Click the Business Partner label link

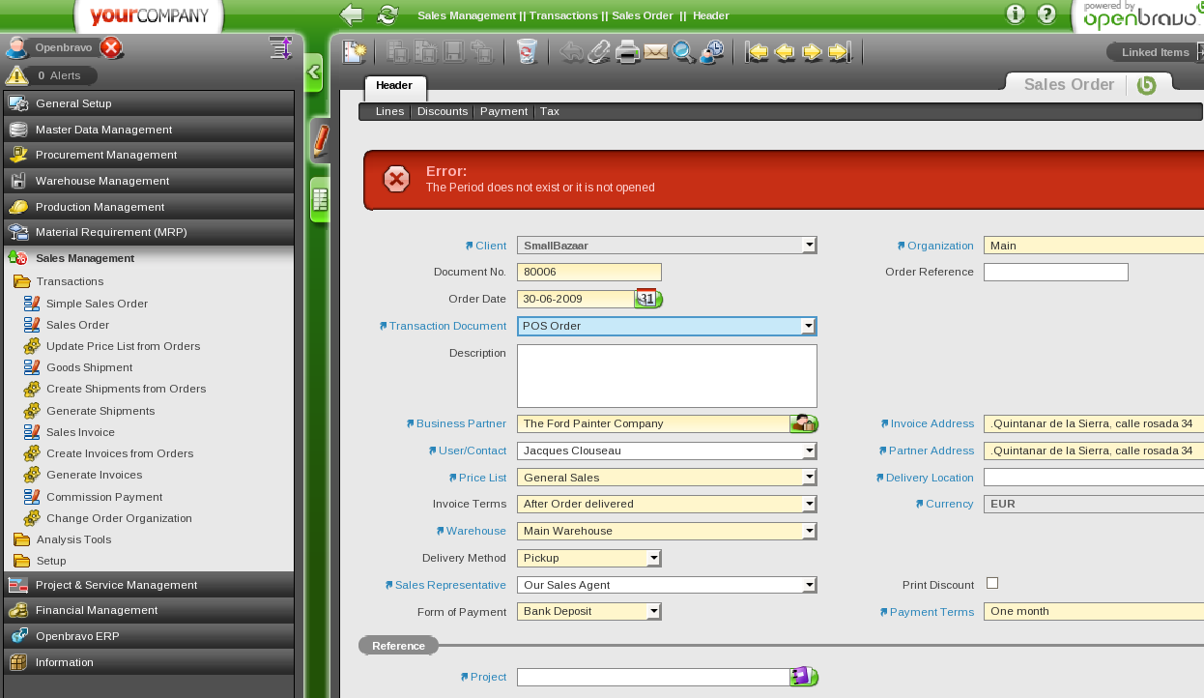pos(461,423)
